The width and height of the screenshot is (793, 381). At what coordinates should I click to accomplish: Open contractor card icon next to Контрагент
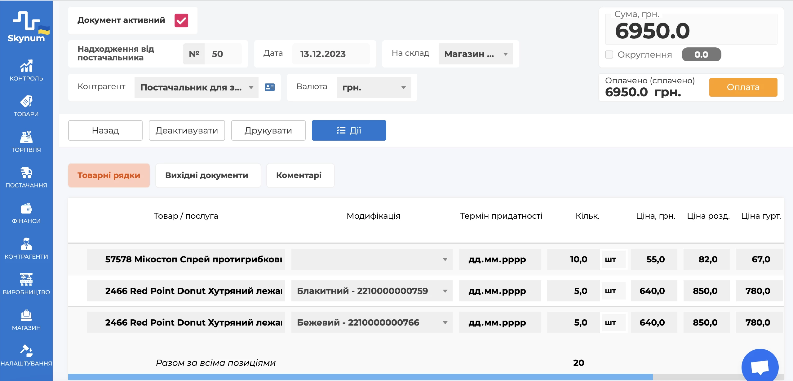point(270,87)
